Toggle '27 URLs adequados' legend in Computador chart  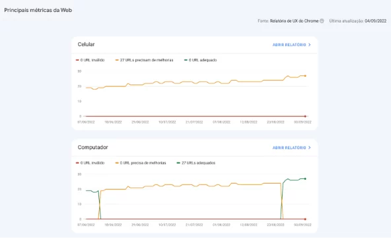[x=196, y=163]
